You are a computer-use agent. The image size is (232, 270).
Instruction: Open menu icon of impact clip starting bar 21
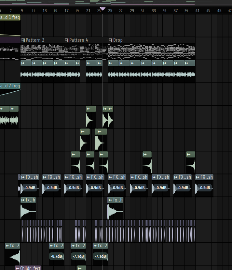tap(88, 109)
